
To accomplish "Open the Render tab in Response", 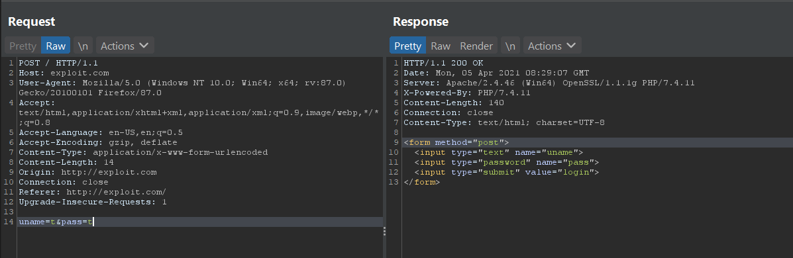I will click(x=476, y=46).
